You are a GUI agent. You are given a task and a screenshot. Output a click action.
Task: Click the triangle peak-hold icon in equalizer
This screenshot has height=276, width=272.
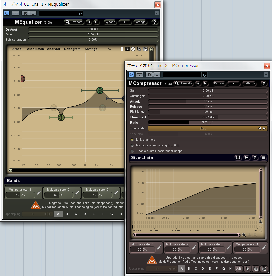click(127, 49)
